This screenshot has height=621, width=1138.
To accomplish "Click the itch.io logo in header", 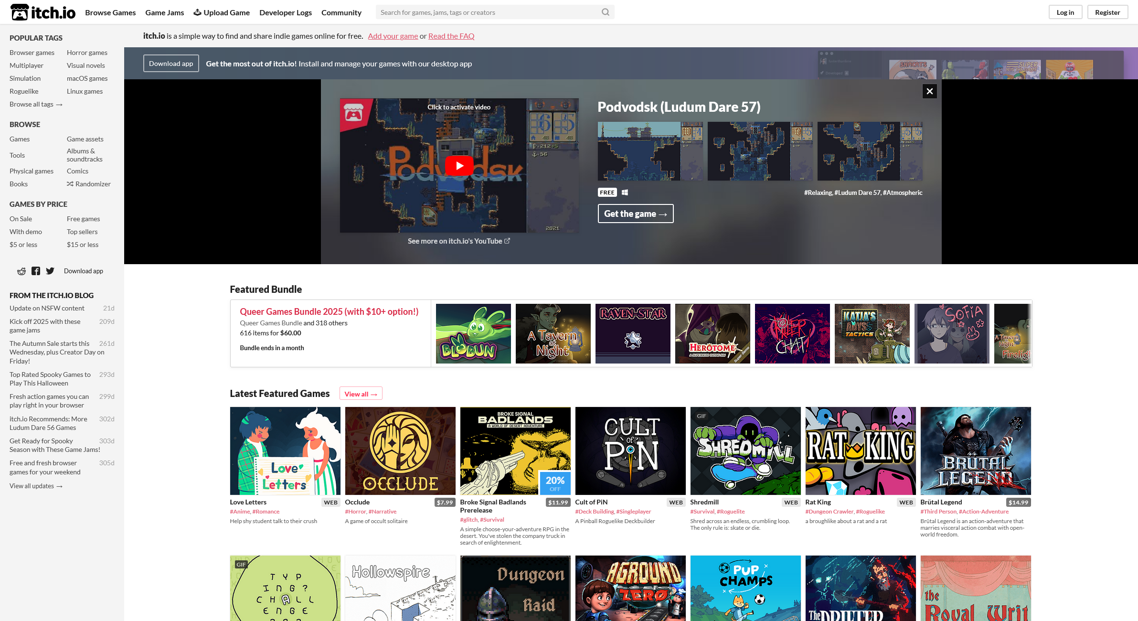I will (x=43, y=12).
